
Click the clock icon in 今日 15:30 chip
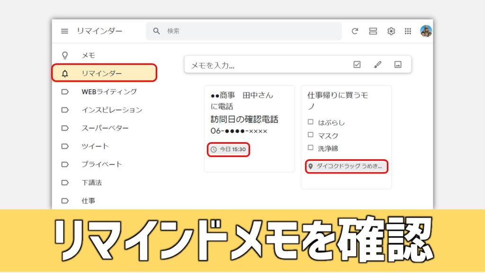pyautogui.click(x=214, y=149)
